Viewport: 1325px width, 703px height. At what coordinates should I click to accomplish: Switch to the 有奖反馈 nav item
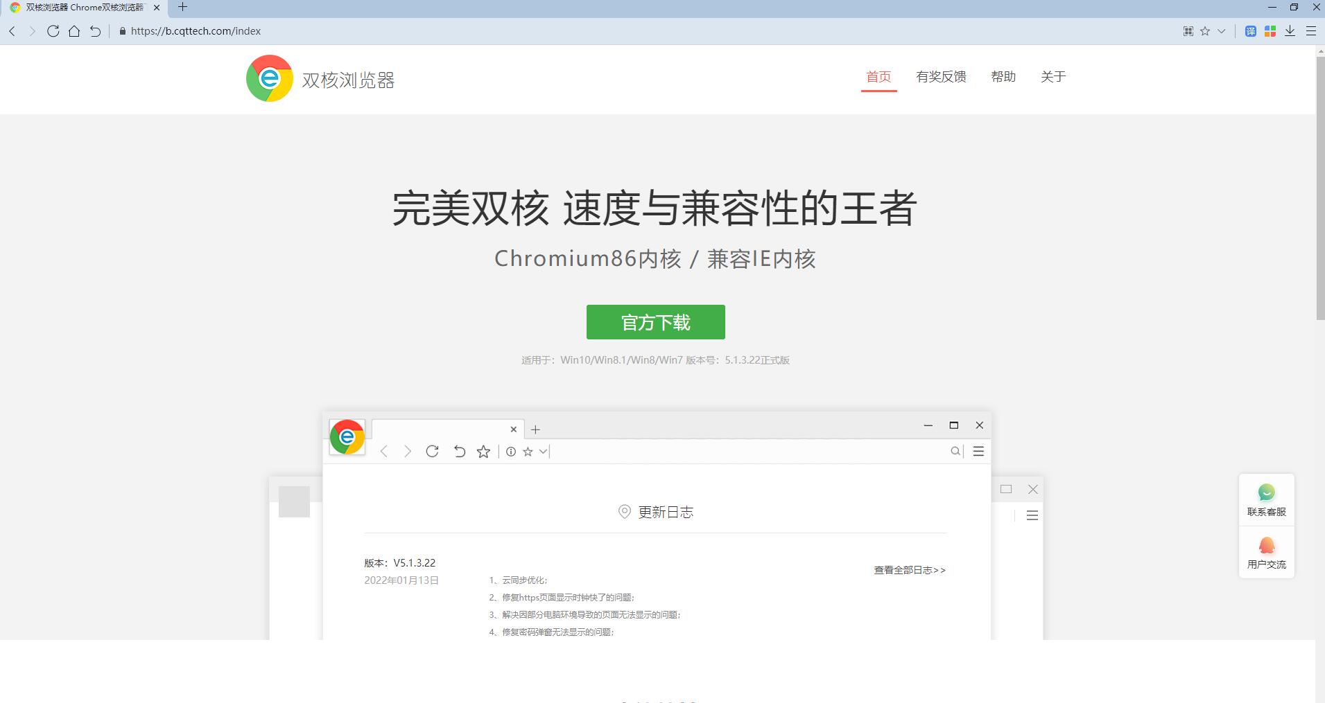point(942,77)
